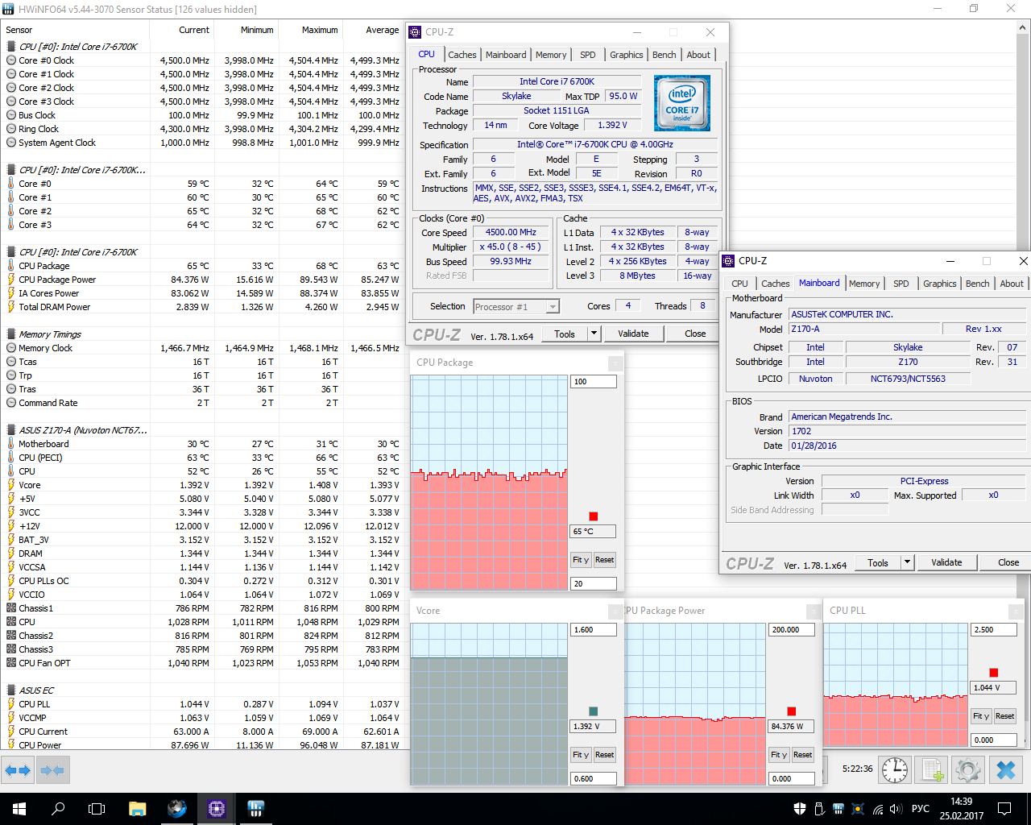This screenshot has height=825, width=1031.
Task: Click the Average column header in HWiNFO
Action: click(383, 30)
